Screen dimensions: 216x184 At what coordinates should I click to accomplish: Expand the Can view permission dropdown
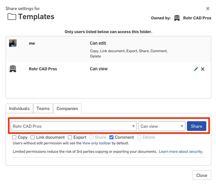click(162, 126)
